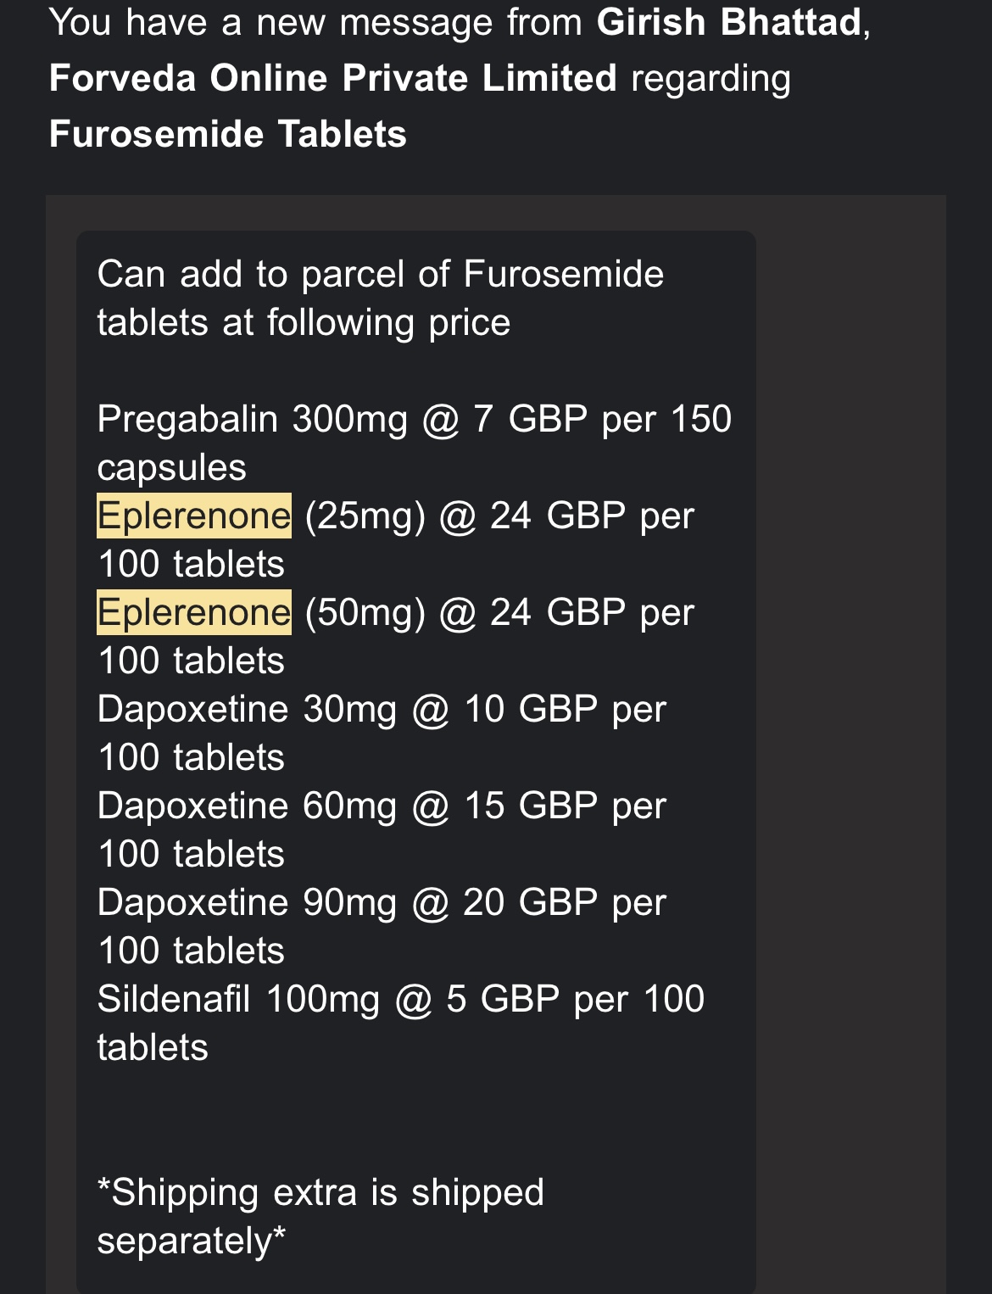The width and height of the screenshot is (992, 1294).
Task: Click the Sildenafil 100mg price line
Action: point(401,1023)
